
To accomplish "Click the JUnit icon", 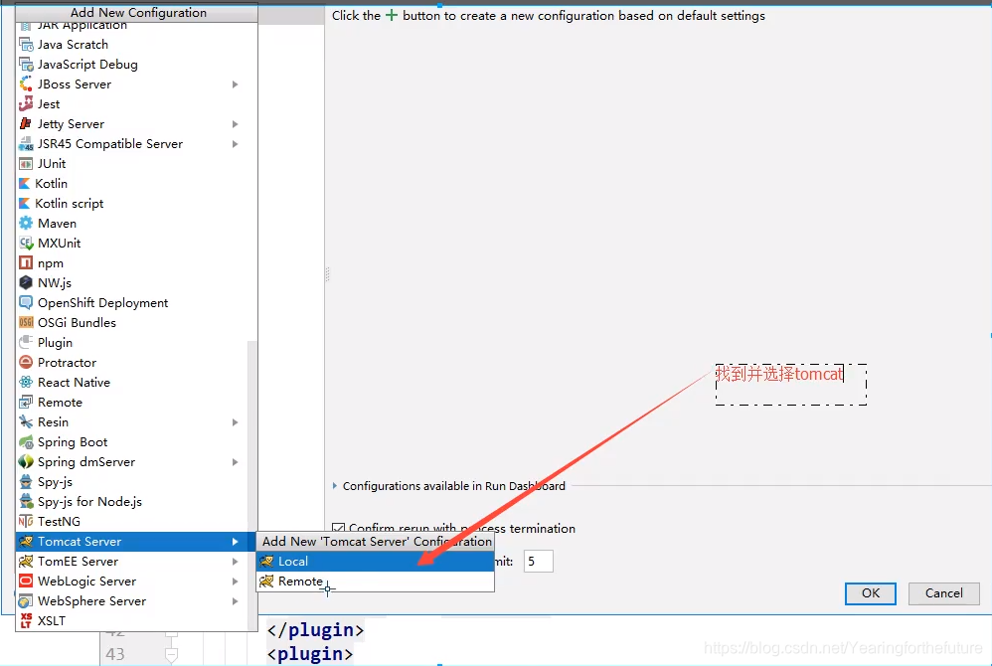I will (26, 164).
